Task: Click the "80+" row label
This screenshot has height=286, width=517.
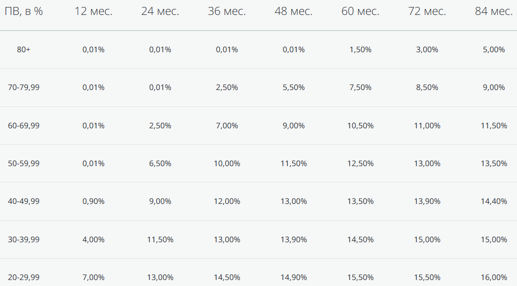Action: (23, 50)
